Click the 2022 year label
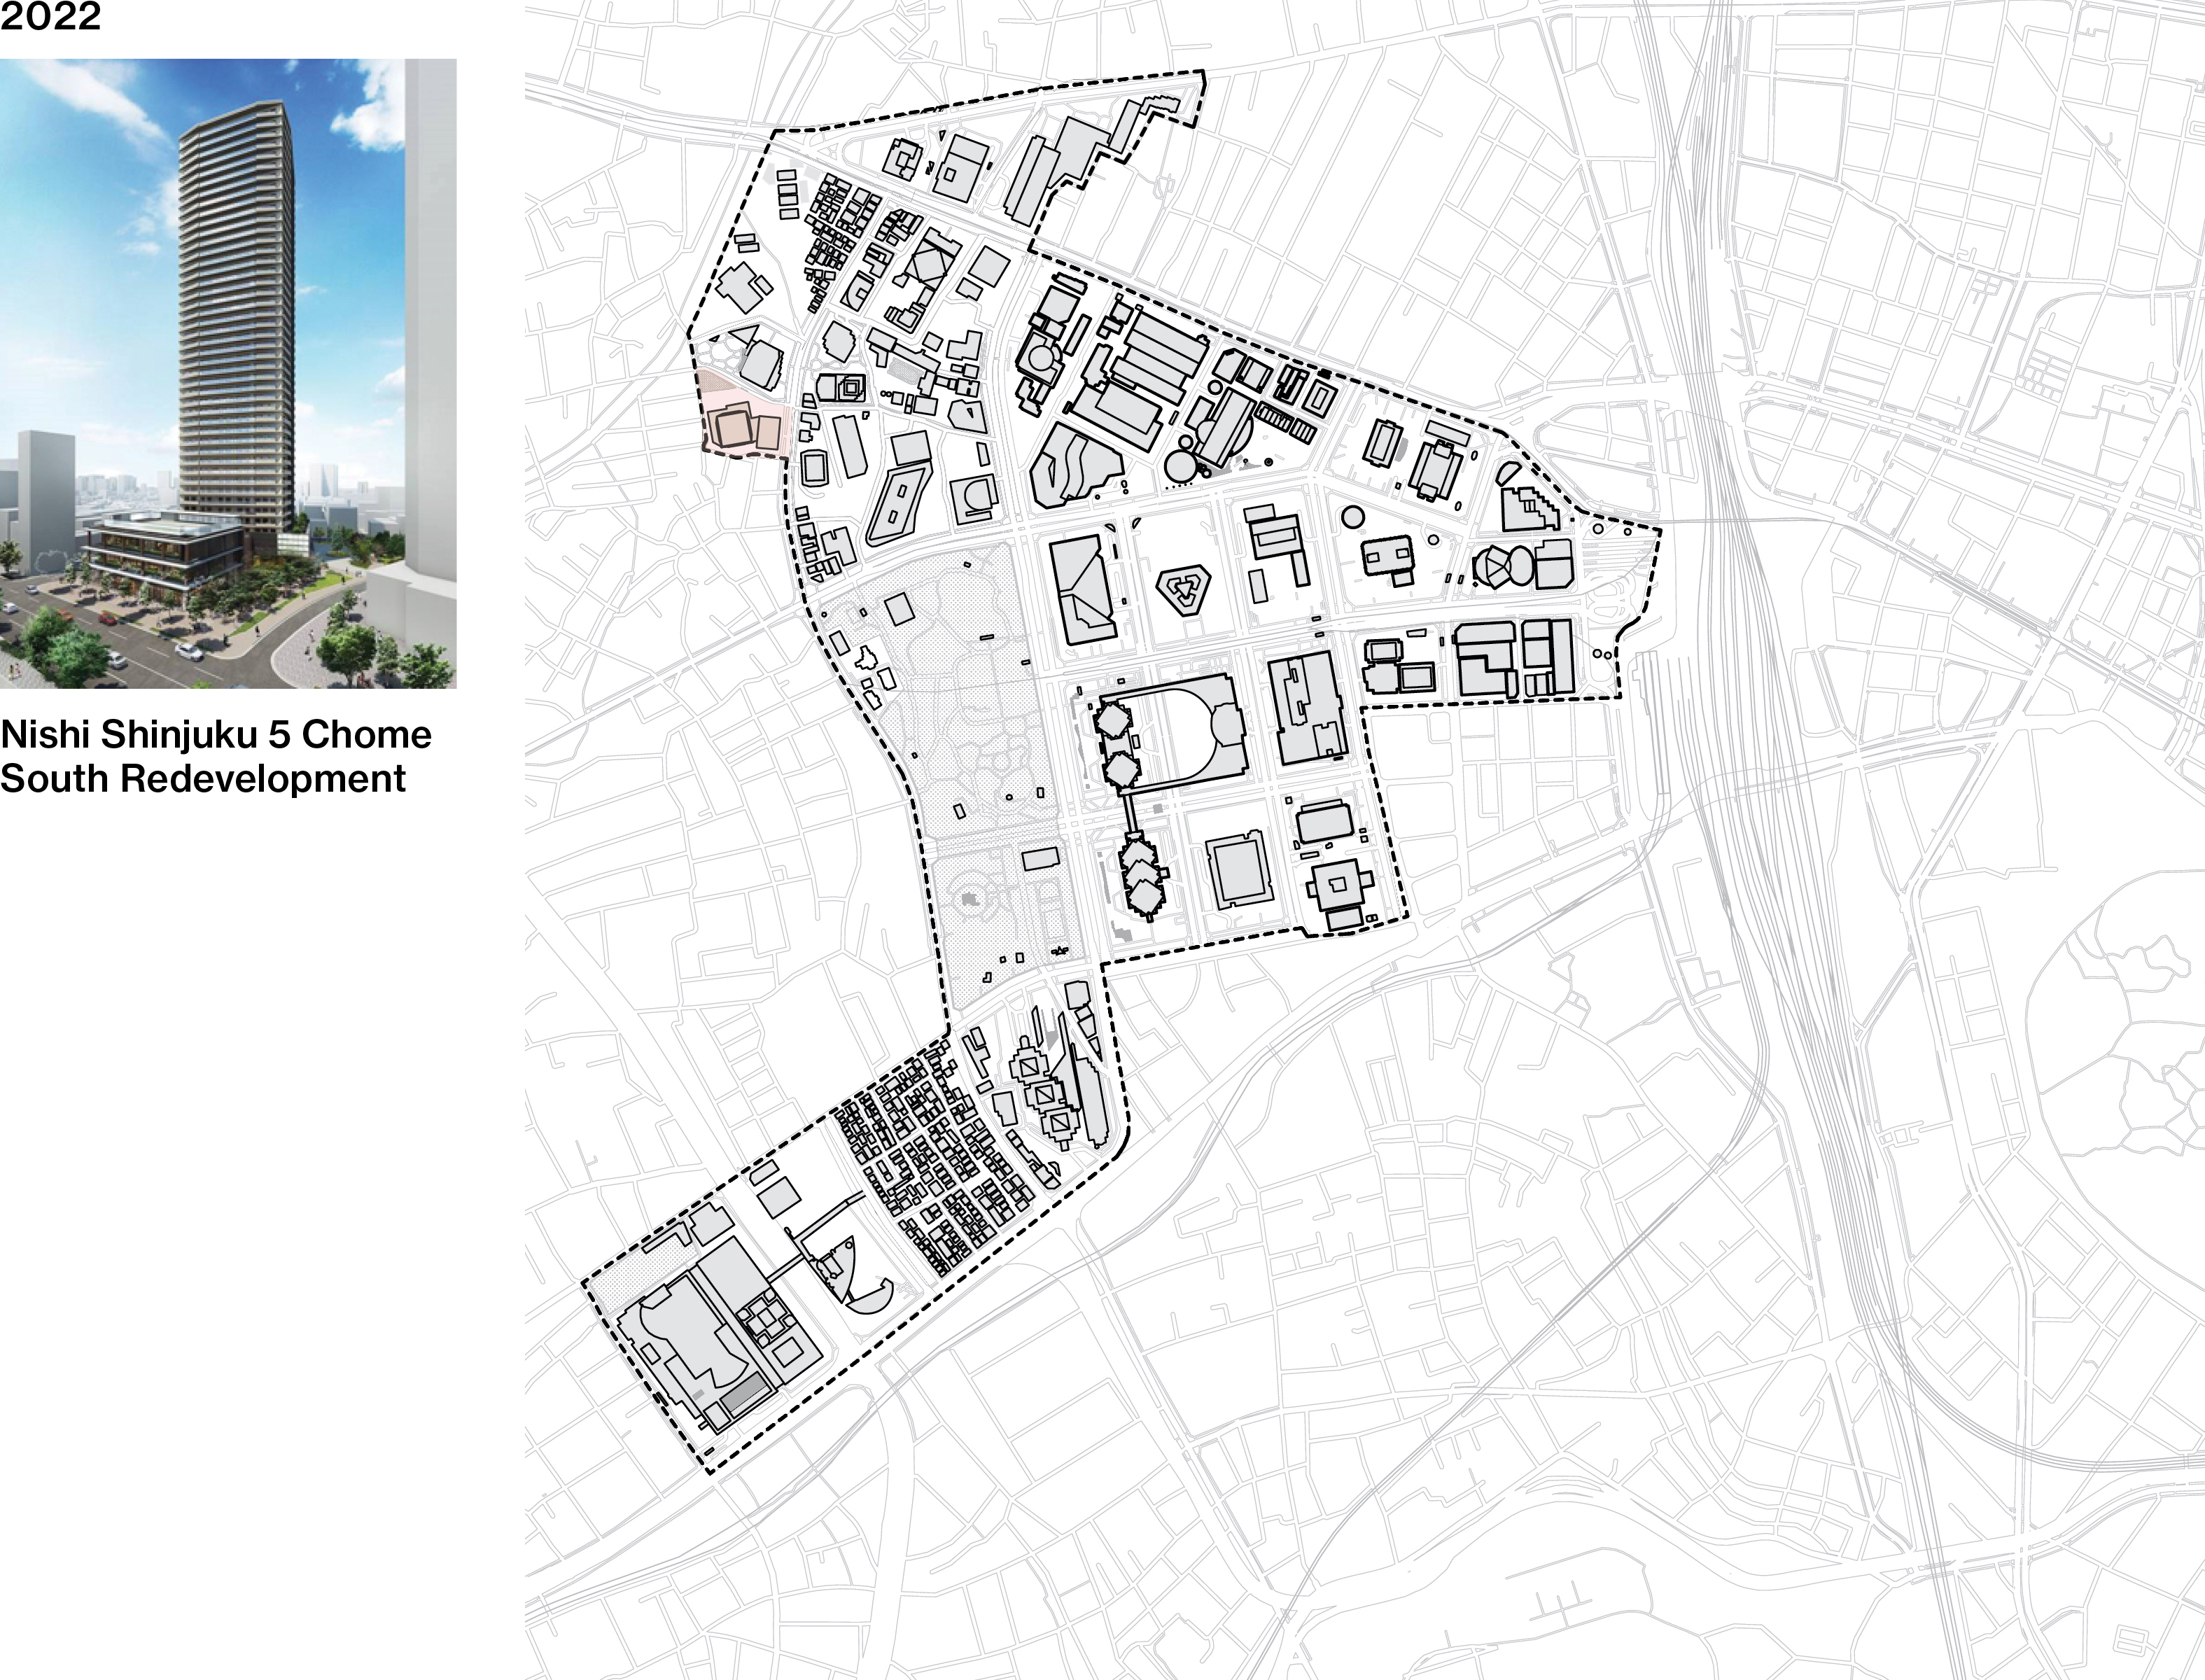The image size is (2205, 1680). (x=50, y=17)
